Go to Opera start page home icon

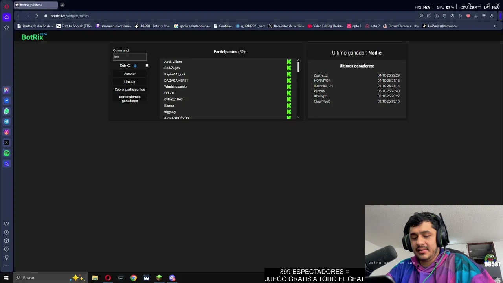[6, 17]
